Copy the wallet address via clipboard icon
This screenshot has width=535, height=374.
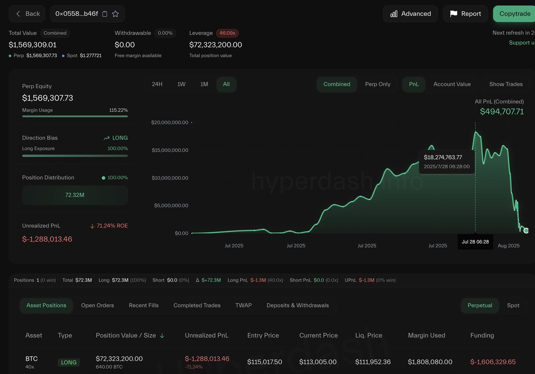105,14
